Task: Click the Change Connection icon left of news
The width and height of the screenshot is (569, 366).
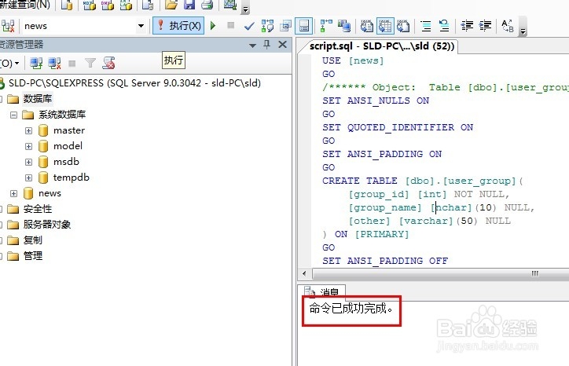Action: click(8, 26)
